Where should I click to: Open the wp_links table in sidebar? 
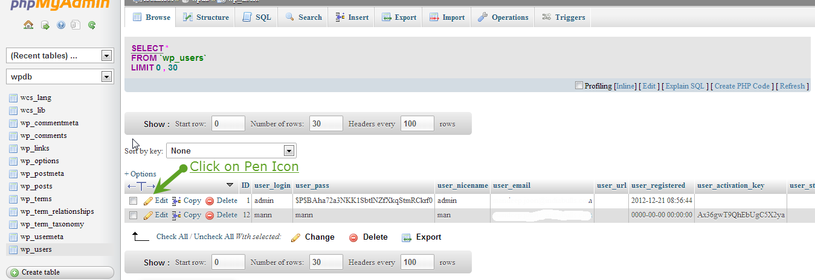pyautogui.click(x=35, y=148)
